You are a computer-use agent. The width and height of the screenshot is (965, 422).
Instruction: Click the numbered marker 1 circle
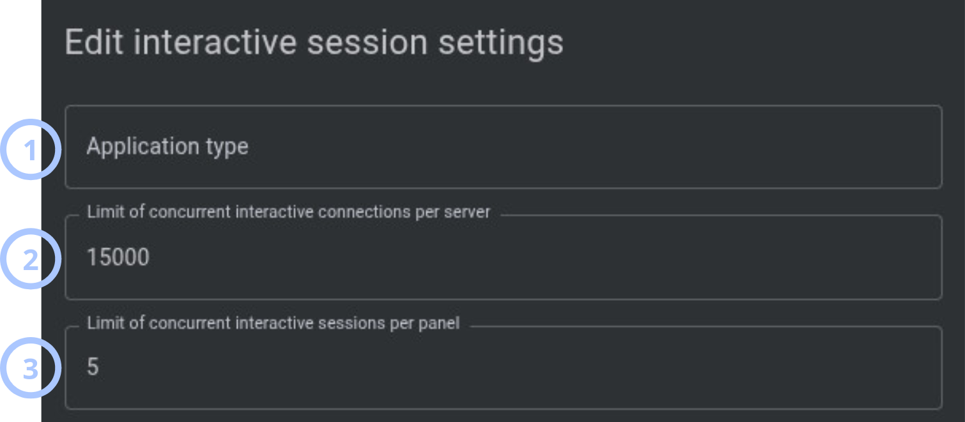point(31,149)
